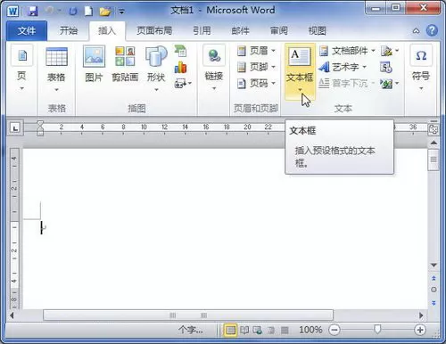Click the indent marker on the horizontal ruler

click(x=40, y=128)
